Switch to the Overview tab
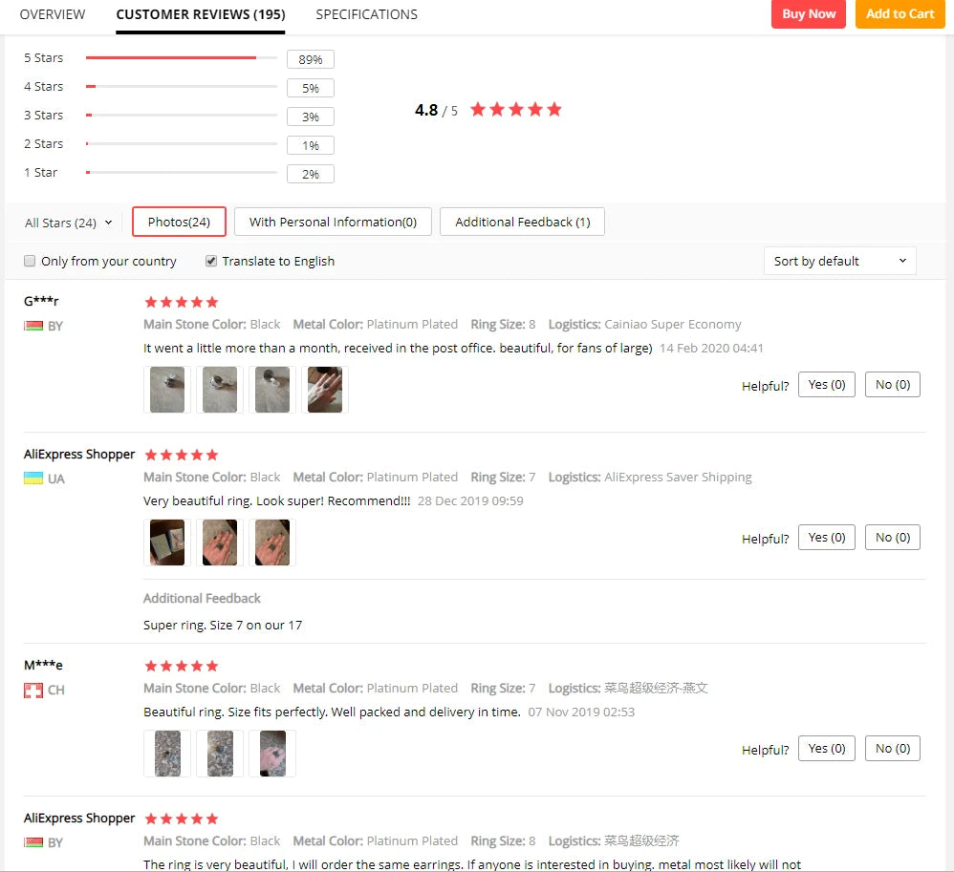 point(53,14)
